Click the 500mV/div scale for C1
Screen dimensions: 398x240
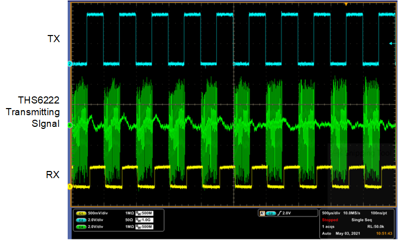tap(98, 213)
